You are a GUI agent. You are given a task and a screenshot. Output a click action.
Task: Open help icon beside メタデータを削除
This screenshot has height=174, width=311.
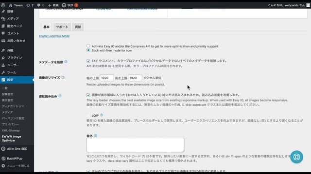point(66,62)
